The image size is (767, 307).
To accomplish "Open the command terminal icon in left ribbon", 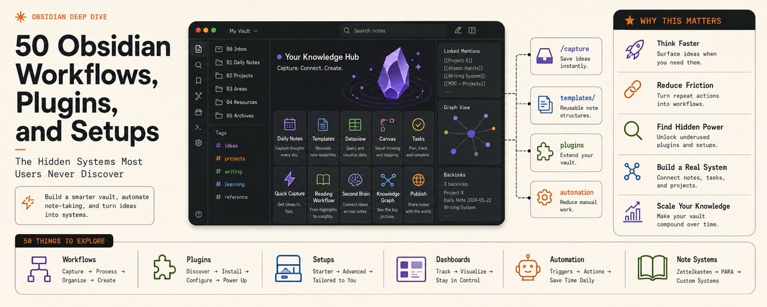I will pyautogui.click(x=199, y=128).
